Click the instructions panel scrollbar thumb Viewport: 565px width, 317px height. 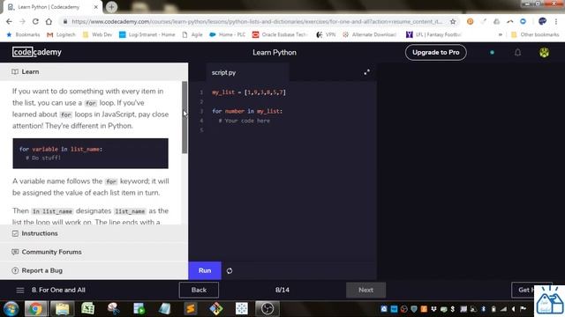click(185, 117)
